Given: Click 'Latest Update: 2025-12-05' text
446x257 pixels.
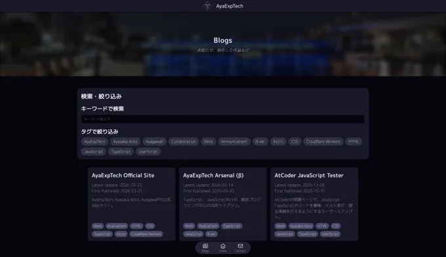Looking at the screenshot, I should click(x=300, y=185).
